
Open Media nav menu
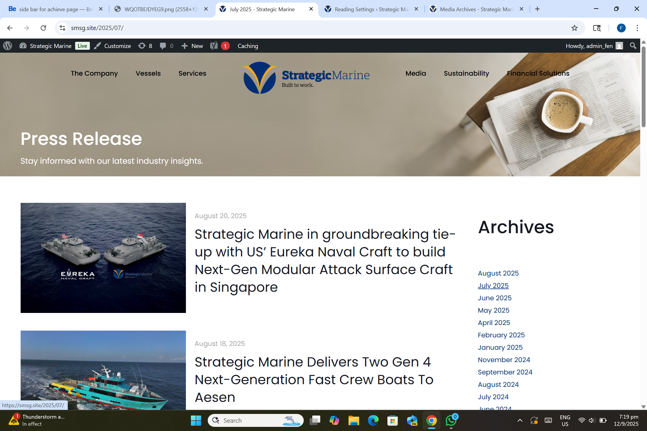click(416, 73)
